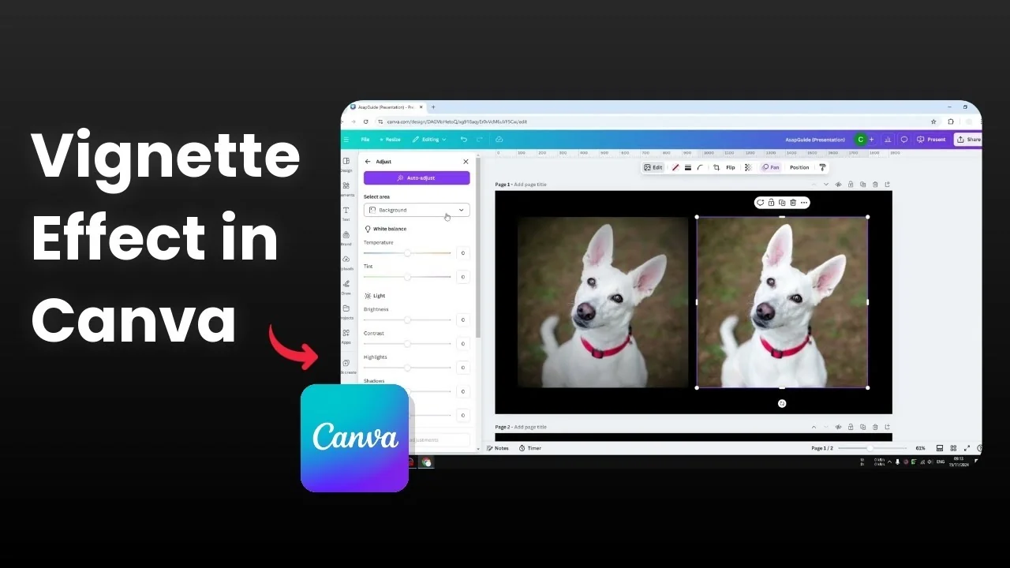Expand the Editing mode dropdown
1010x568 pixels.
click(x=429, y=140)
